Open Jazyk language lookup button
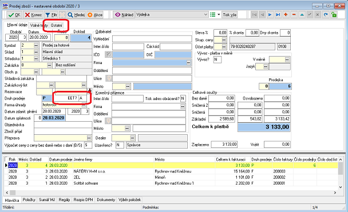The width and height of the screenshot is (348, 212). point(266,66)
